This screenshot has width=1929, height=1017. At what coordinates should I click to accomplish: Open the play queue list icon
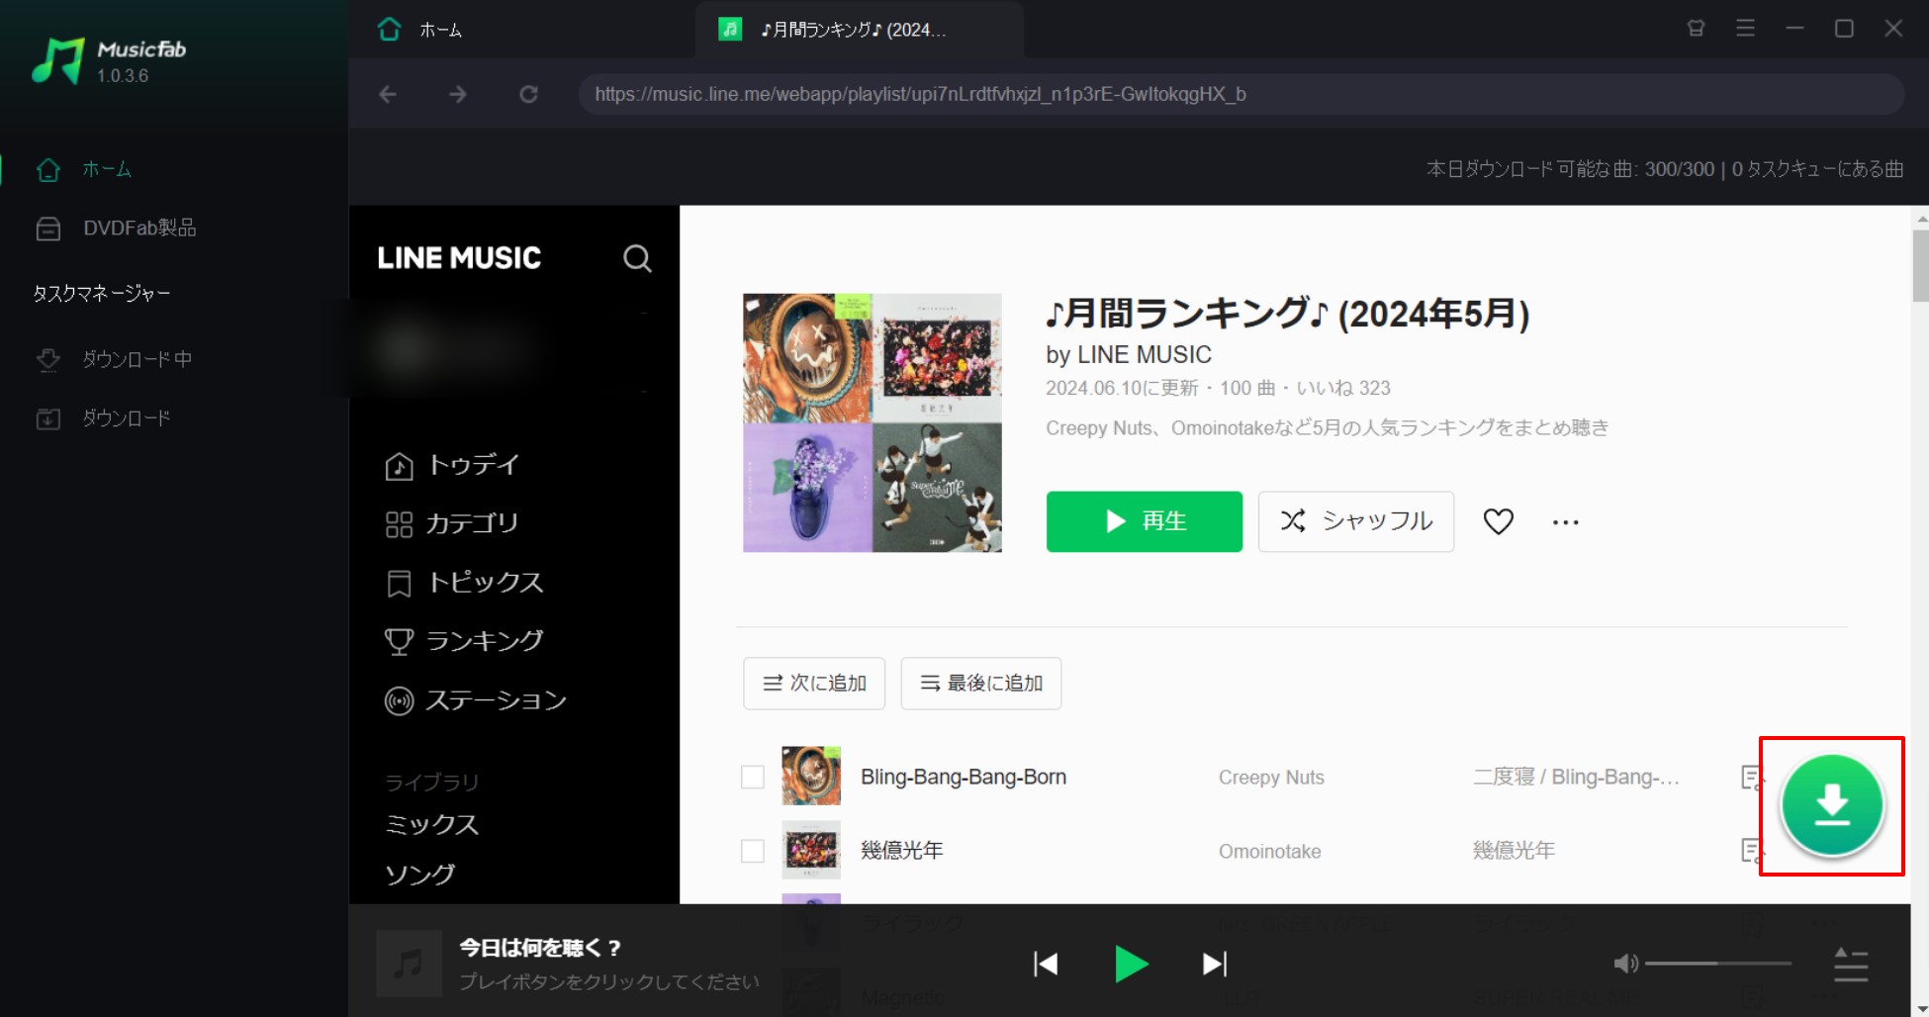coord(1851,965)
